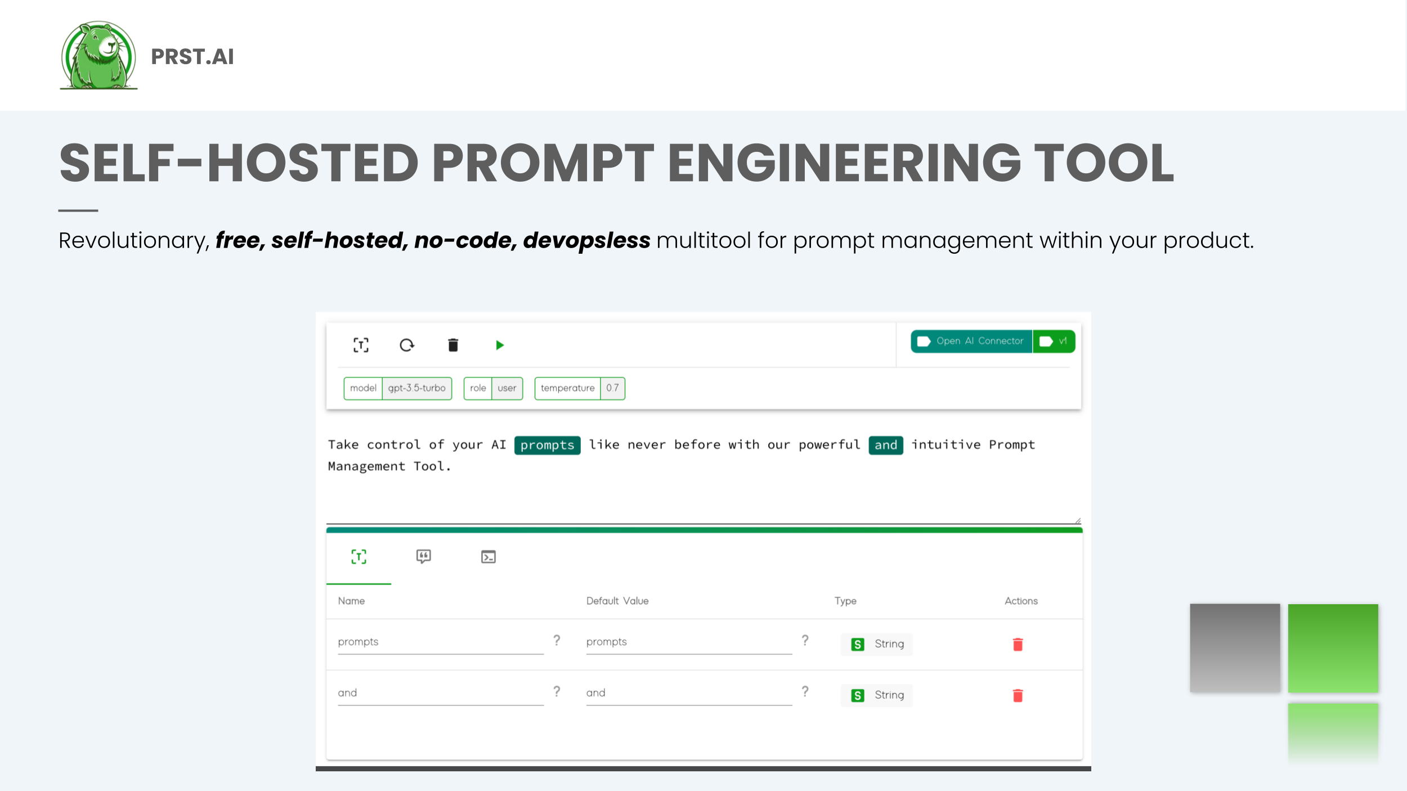The height and width of the screenshot is (791, 1407).
Task: Delete the 'and' variable row
Action: (1018, 694)
